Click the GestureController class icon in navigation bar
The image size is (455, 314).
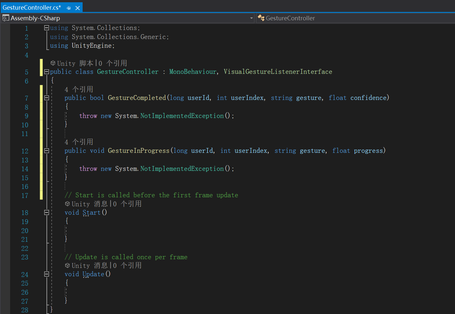(261, 18)
